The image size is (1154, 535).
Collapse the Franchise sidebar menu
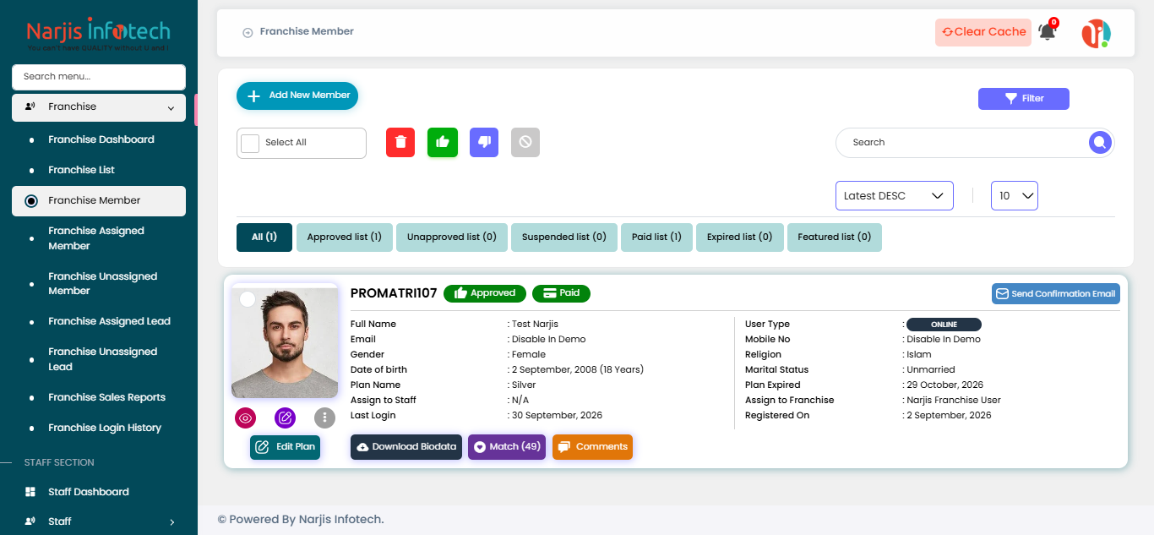(x=99, y=107)
